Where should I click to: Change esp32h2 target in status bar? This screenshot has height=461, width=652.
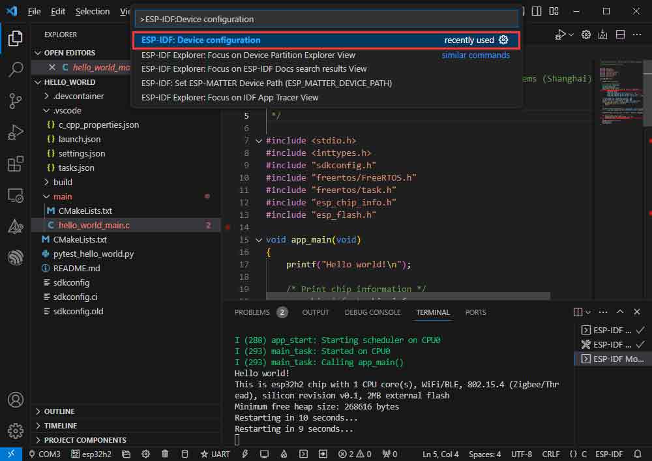[x=91, y=454]
